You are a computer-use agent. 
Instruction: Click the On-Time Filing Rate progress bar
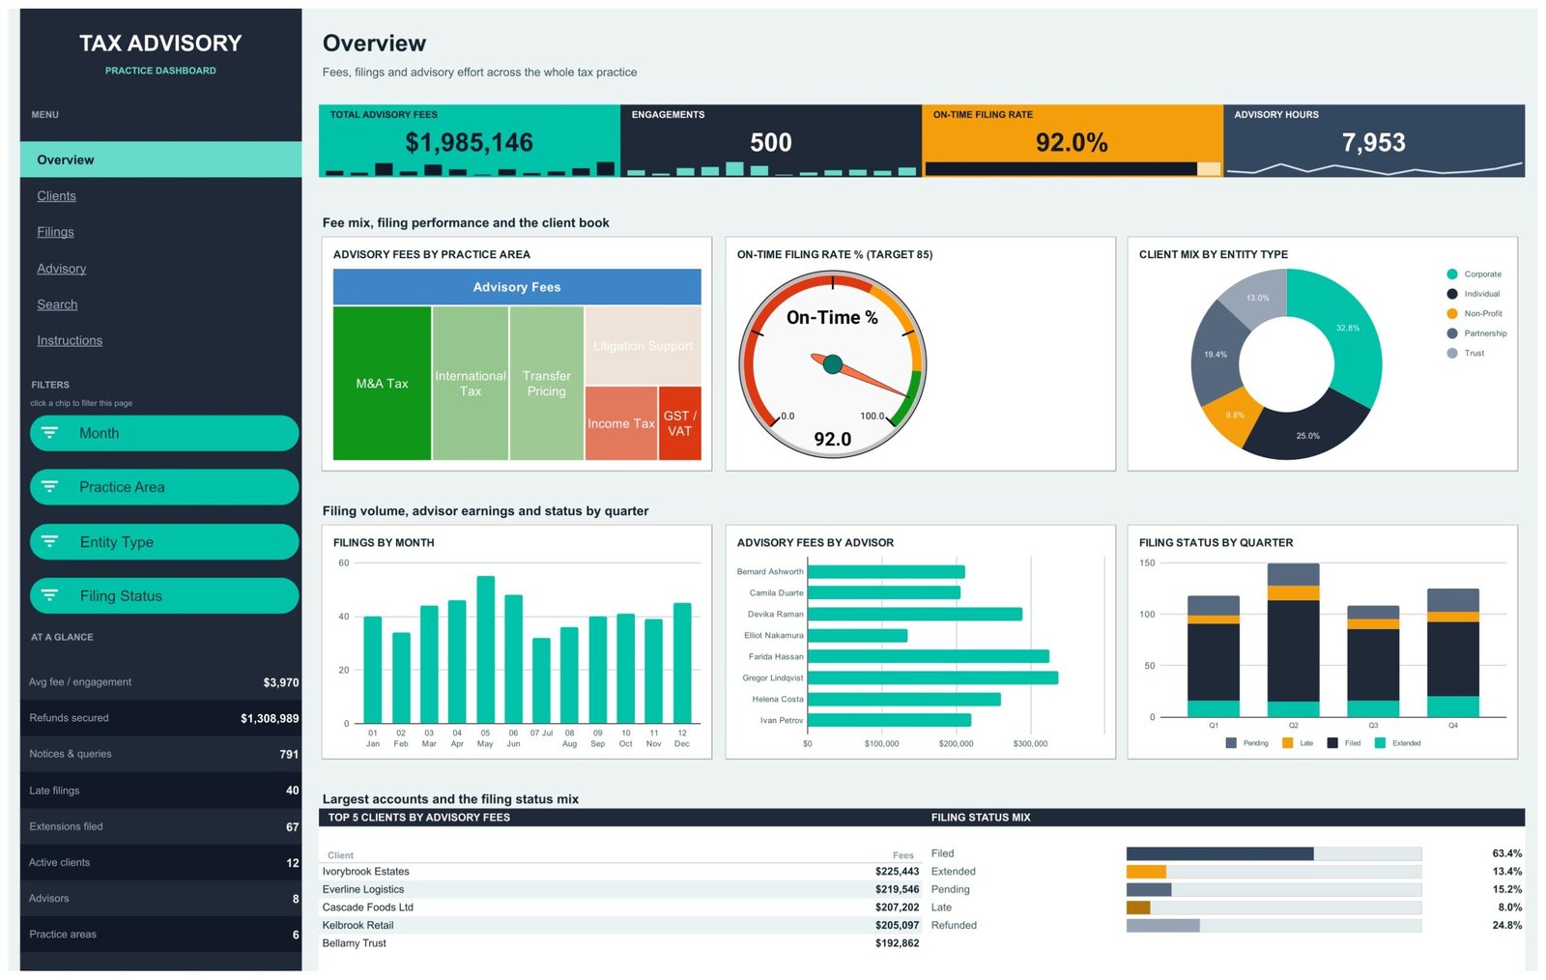click(1073, 169)
